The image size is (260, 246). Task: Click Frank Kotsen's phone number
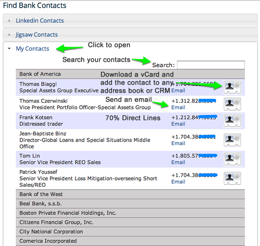[194, 117]
